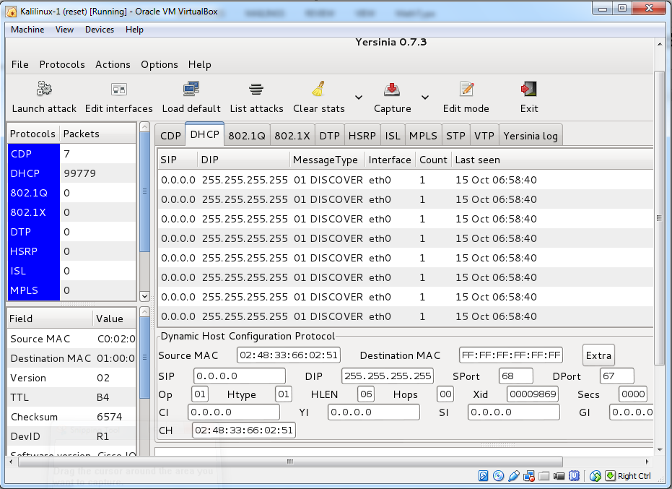Click the SPort field showing 68
Viewport: 672px width, 489px height.
click(x=516, y=376)
